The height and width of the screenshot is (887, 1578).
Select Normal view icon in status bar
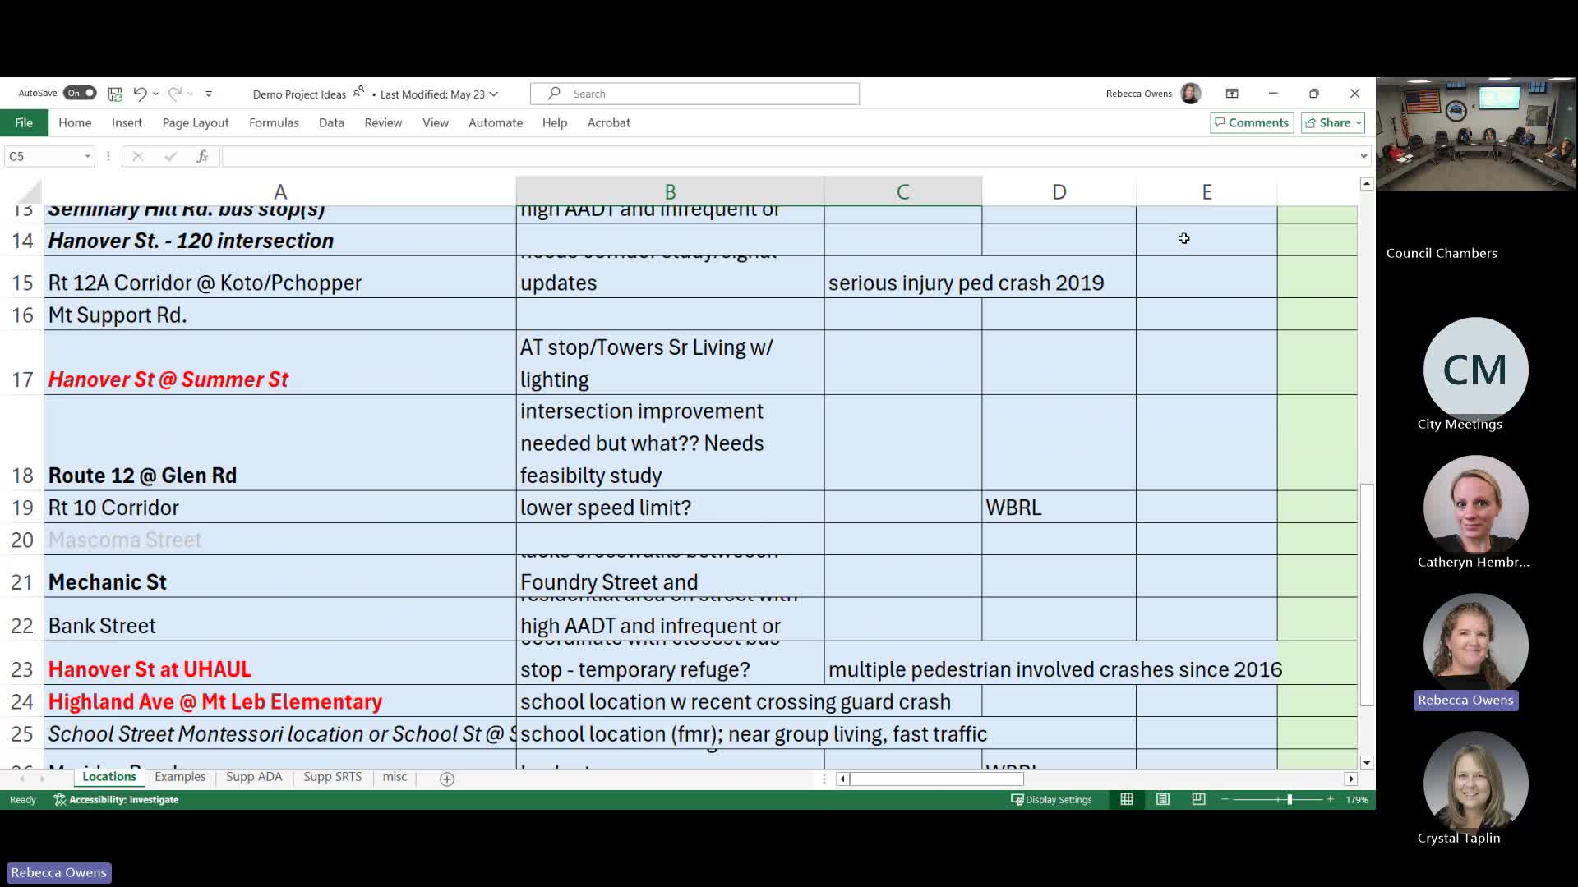(1127, 799)
